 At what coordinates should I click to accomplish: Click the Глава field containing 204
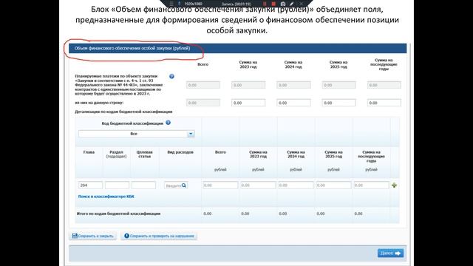[90, 185]
